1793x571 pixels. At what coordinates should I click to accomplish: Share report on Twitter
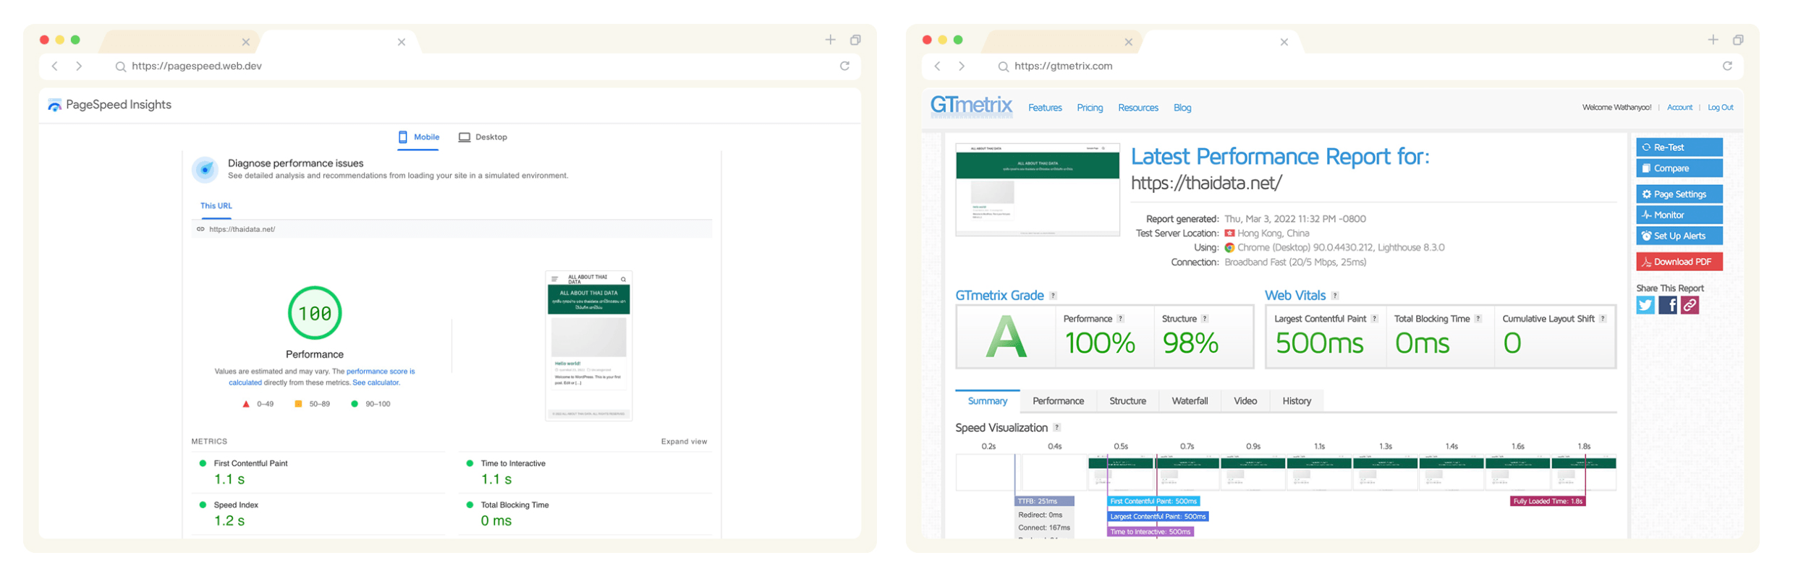1645,305
